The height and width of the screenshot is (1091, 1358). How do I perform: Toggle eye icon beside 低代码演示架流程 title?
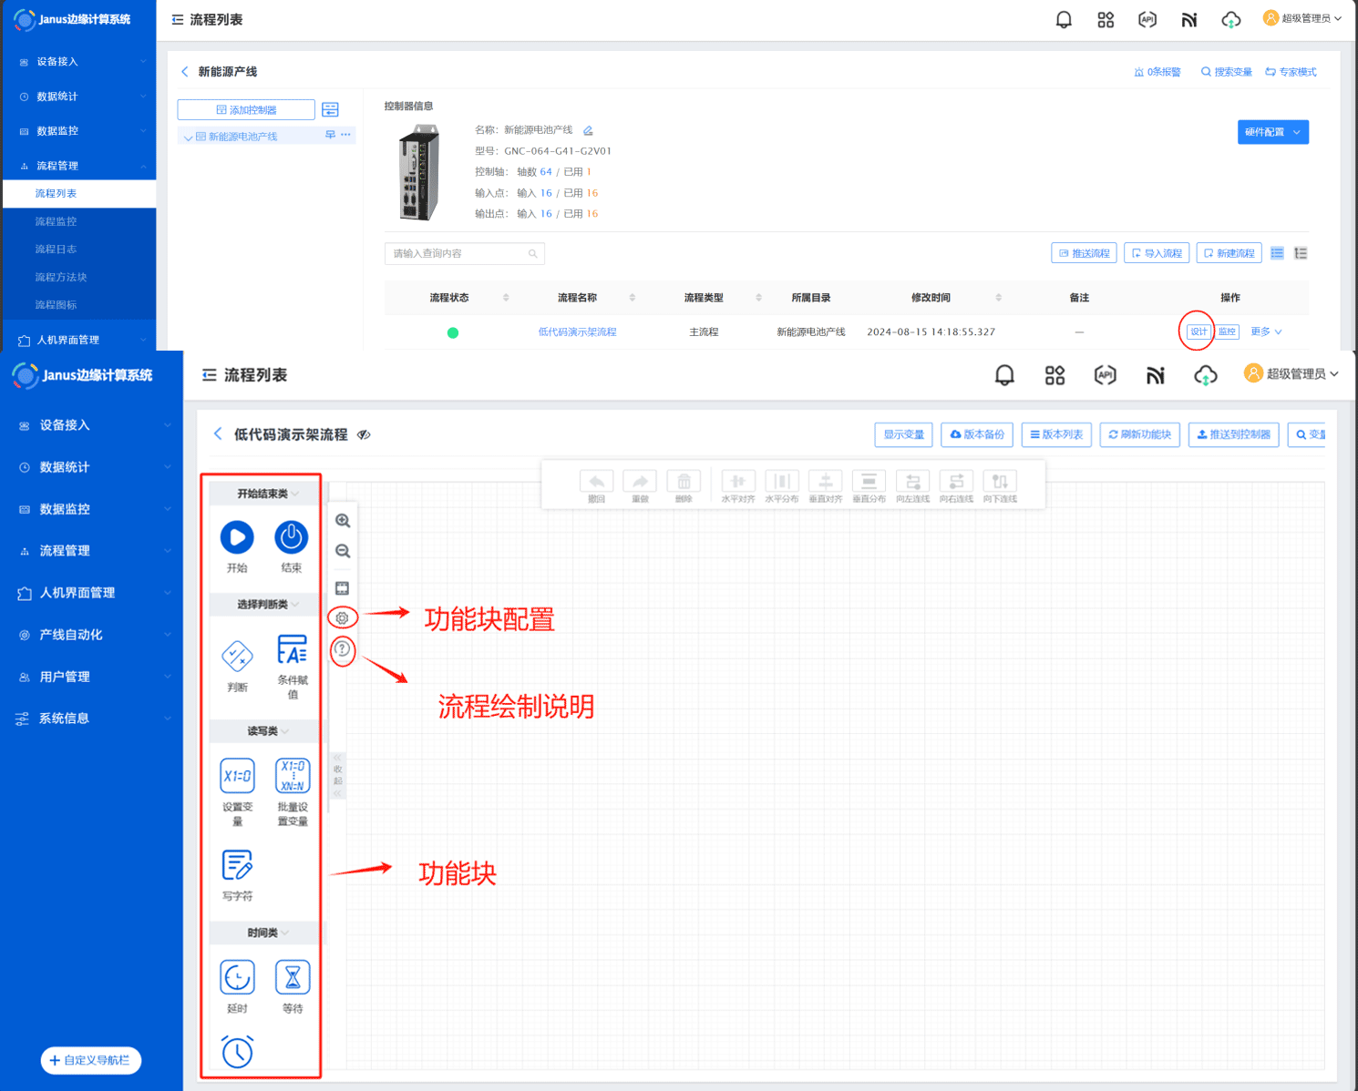click(x=364, y=435)
